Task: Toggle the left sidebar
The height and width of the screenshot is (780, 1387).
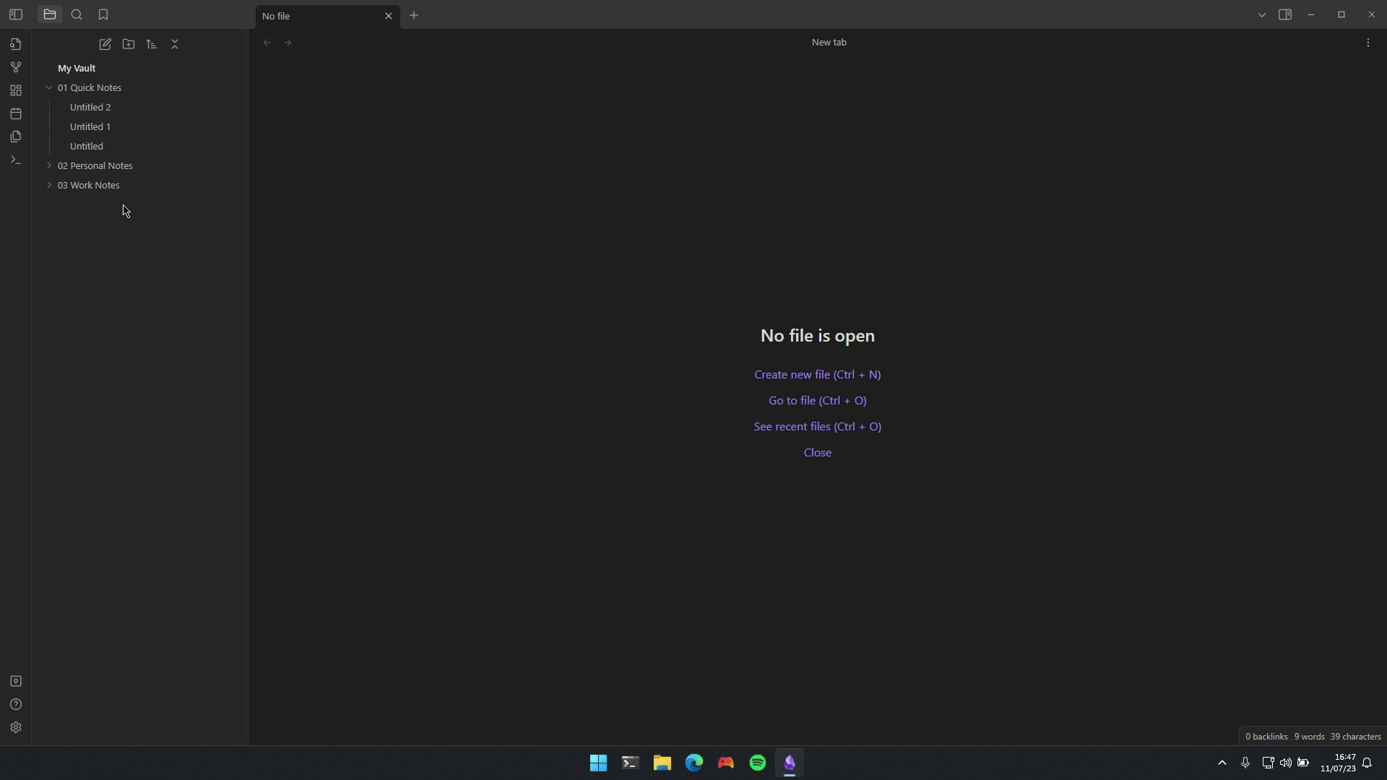Action: [16, 14]
